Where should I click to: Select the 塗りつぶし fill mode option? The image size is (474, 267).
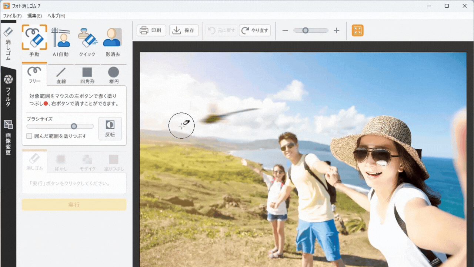pyautogui.click(x=114, y=162)
